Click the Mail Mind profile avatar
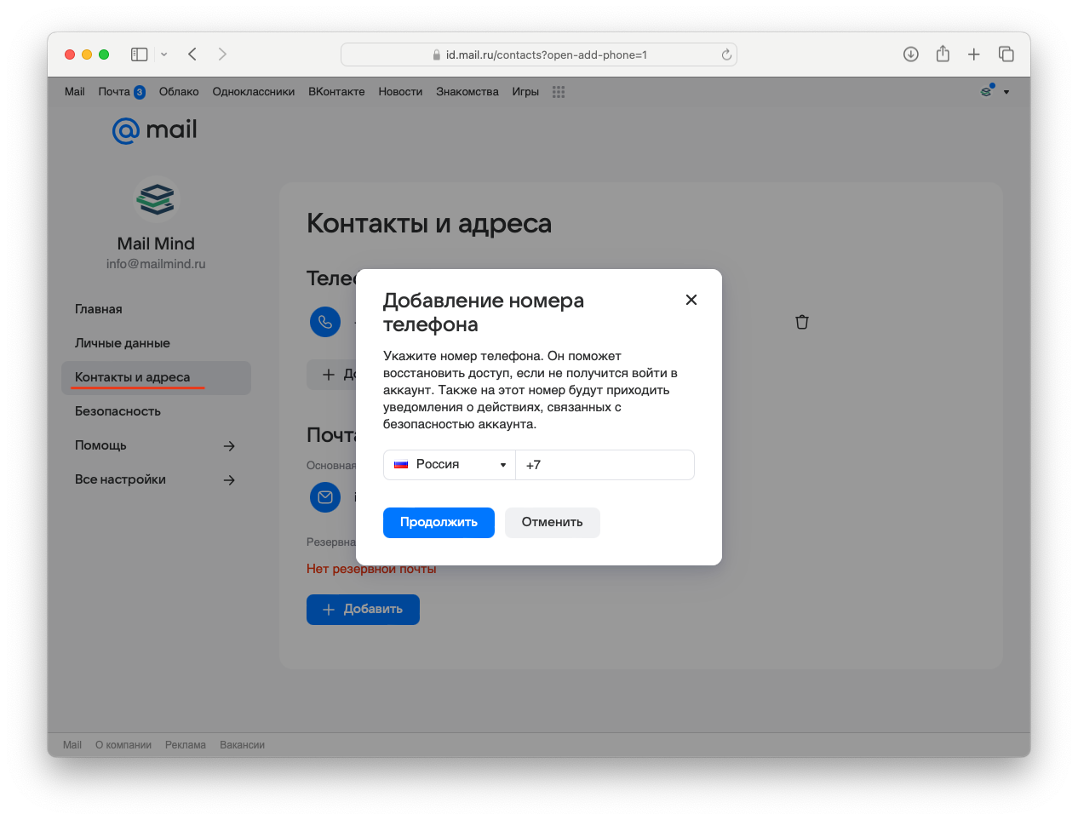Viewport: 1078px width, 820px height. [156, 198]
